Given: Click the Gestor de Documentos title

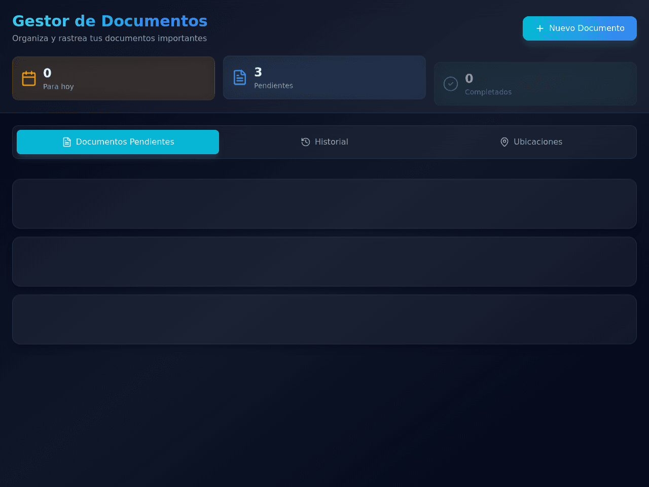Looking at the screenshot, I should click(x=110, y=21).
